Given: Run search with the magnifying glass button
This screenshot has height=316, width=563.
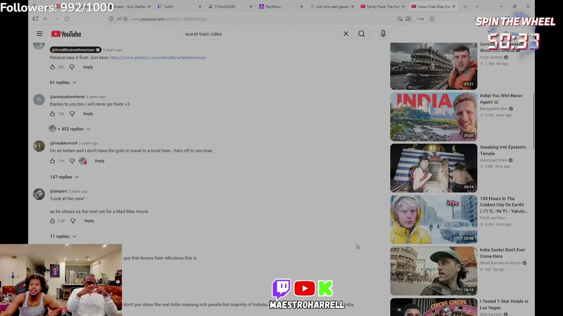Looking at the screenshot, I should click(362, 34).
